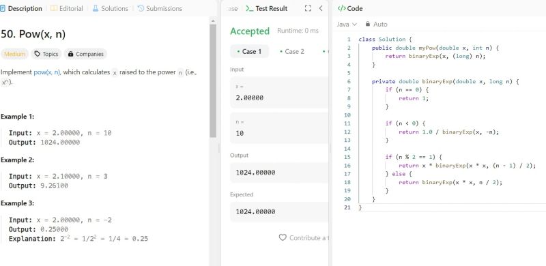Screen dimensions: 546x266
Task: Click the 'return 1.0 / binaryExp(x, -n)' line
Action: click(x=449, y=132)
